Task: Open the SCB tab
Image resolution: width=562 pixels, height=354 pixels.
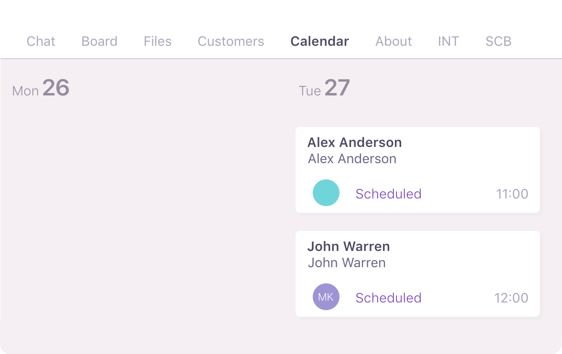Action: tap(498, 42)
